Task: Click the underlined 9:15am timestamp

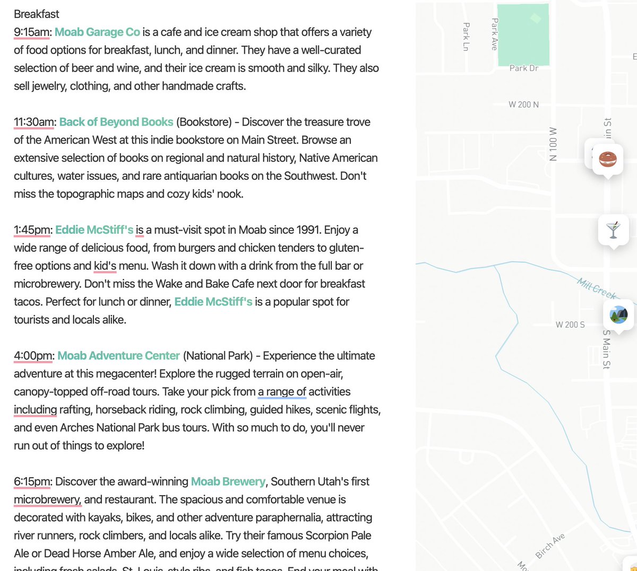Action: tap(32, 32)
